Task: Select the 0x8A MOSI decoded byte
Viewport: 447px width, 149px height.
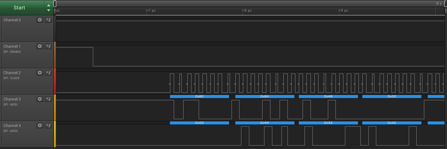Action: (x=265, y=97)
